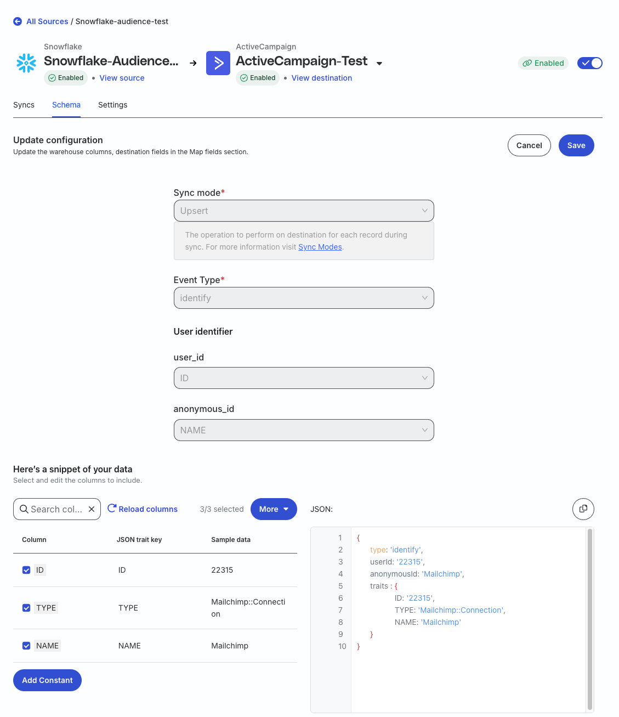Switch to the Syncs tab
Image resolution: width=619 pixels, height=717 pixels.
24,105
